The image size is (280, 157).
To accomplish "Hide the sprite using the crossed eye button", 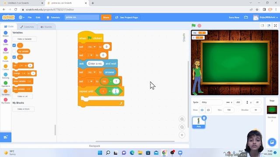I will click(x=208, y=110).
